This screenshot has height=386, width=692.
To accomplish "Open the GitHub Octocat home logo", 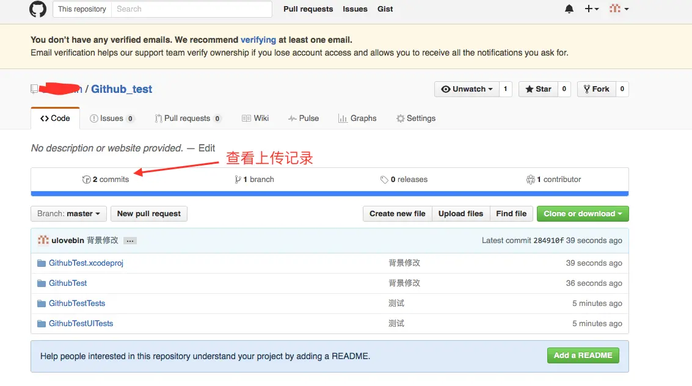I will tap(38, 9).
